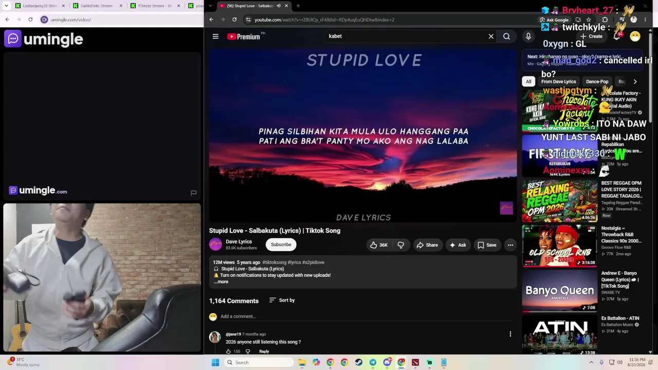Clear the YouTube search text
The width and height of the screenshot is (658, 370).
pos(491,36)
